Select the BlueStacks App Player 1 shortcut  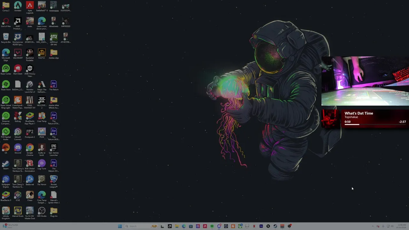pos(30,119)
